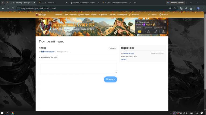Open the yellow mail envelope icon
Viewport: 206px width, 115px height.
(139, 32)
